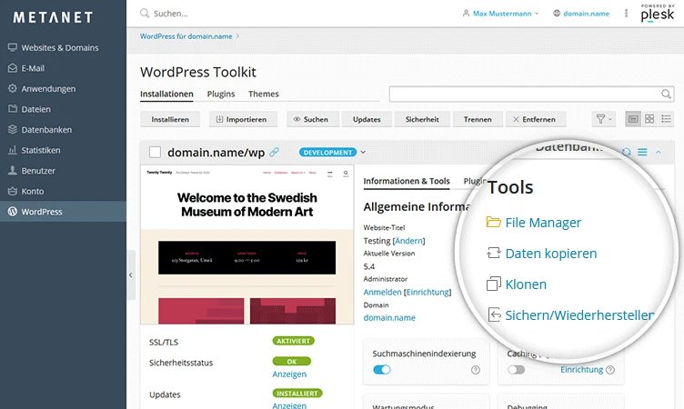Click the DEVELOPMENT label badge

tap(328, 152)
